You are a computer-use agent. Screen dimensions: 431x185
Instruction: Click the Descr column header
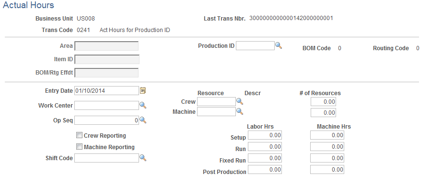tap(253, 93)
